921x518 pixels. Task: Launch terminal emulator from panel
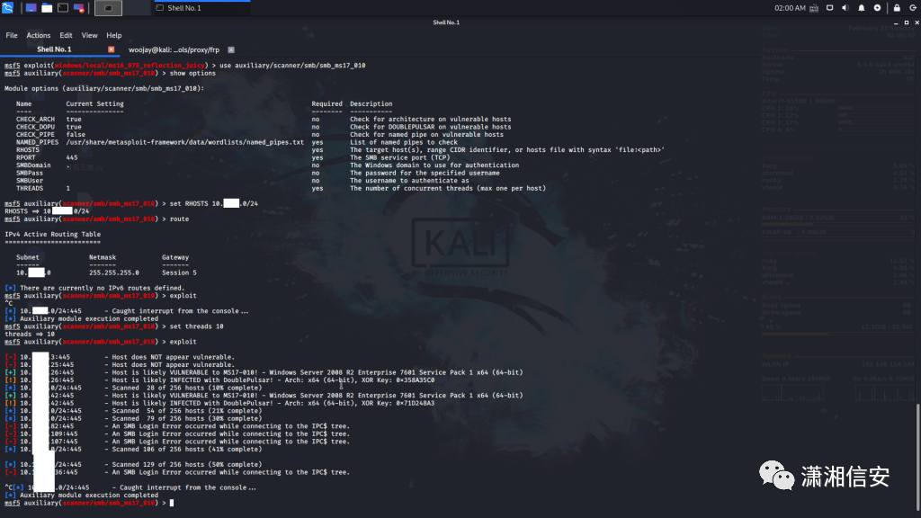click(62, 7)
